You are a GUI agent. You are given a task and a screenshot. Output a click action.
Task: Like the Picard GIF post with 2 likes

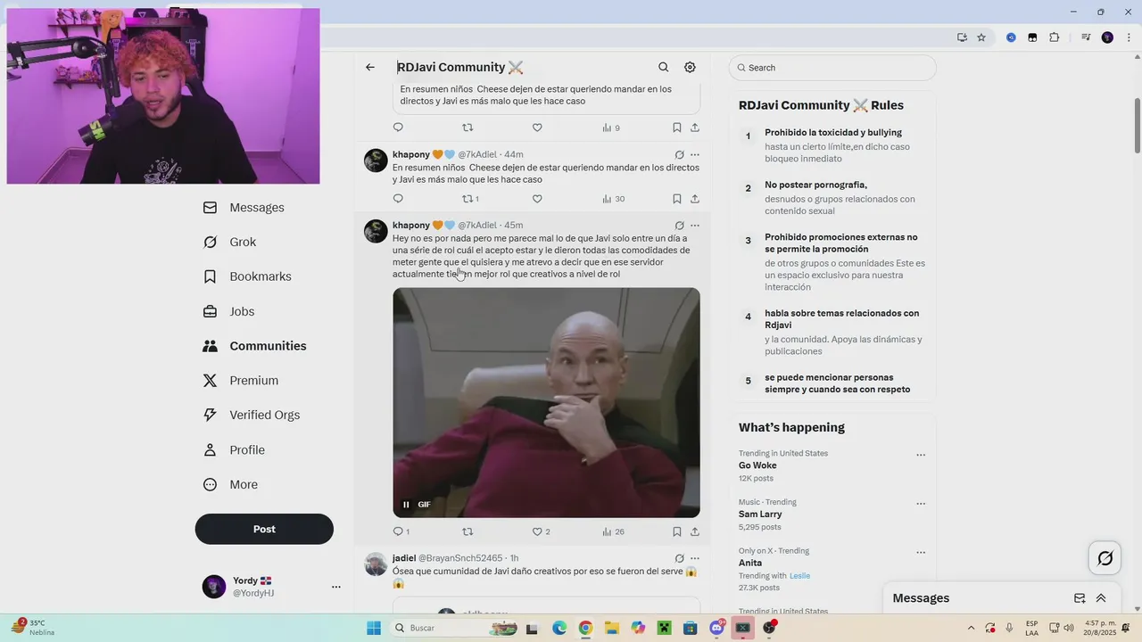[x=541, y=531]
